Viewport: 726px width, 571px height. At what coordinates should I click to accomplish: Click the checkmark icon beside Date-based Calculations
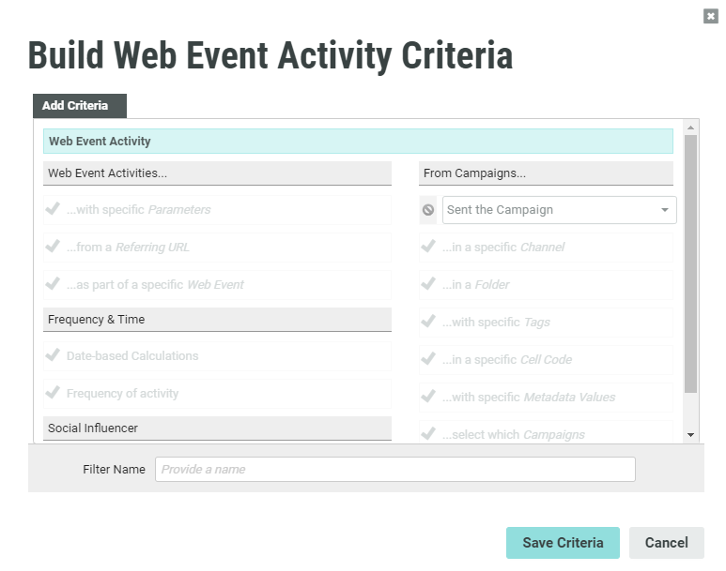pos(54,355)
